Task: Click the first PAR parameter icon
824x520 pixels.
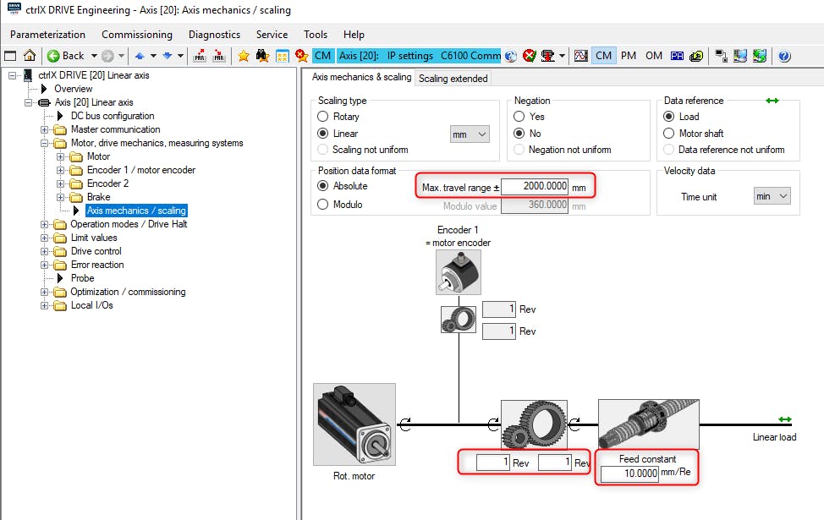Action: click(x=200, y=56)
